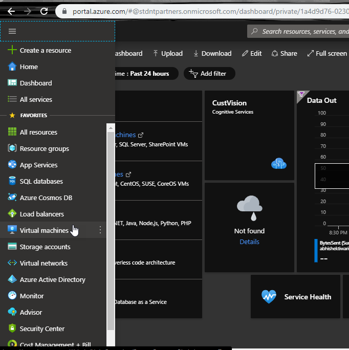This screenshot has height=350, width=349.
Task: Click Add filter button
Action: pos(208,74)
